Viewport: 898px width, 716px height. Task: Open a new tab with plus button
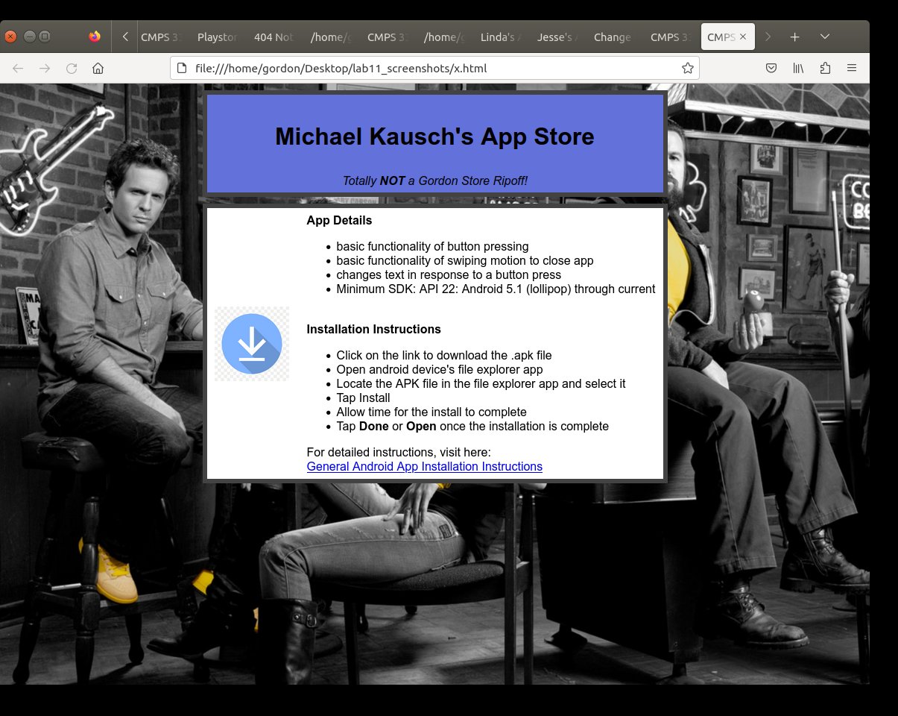point(794,37)
